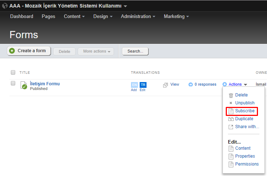Choose Unpublish from the Actions menu
The image size is (267, 176).
(245, 103)
